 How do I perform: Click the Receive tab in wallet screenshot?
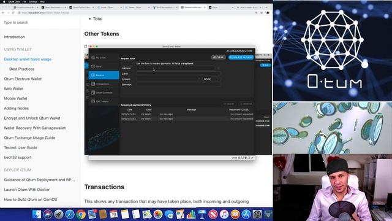(x=104, y=75)
